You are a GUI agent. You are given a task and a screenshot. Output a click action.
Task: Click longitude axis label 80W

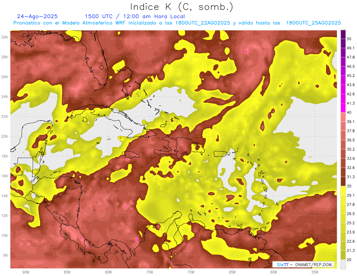click(108, 272)
